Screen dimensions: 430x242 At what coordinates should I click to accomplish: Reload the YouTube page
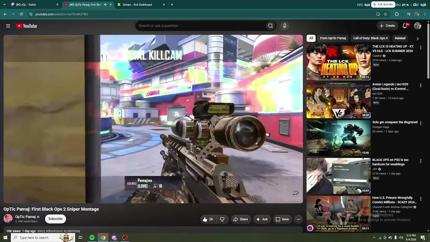(21, 14)
